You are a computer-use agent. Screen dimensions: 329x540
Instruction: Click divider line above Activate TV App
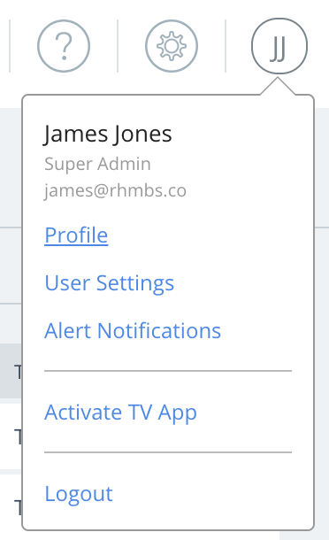[x=168, y=371]
